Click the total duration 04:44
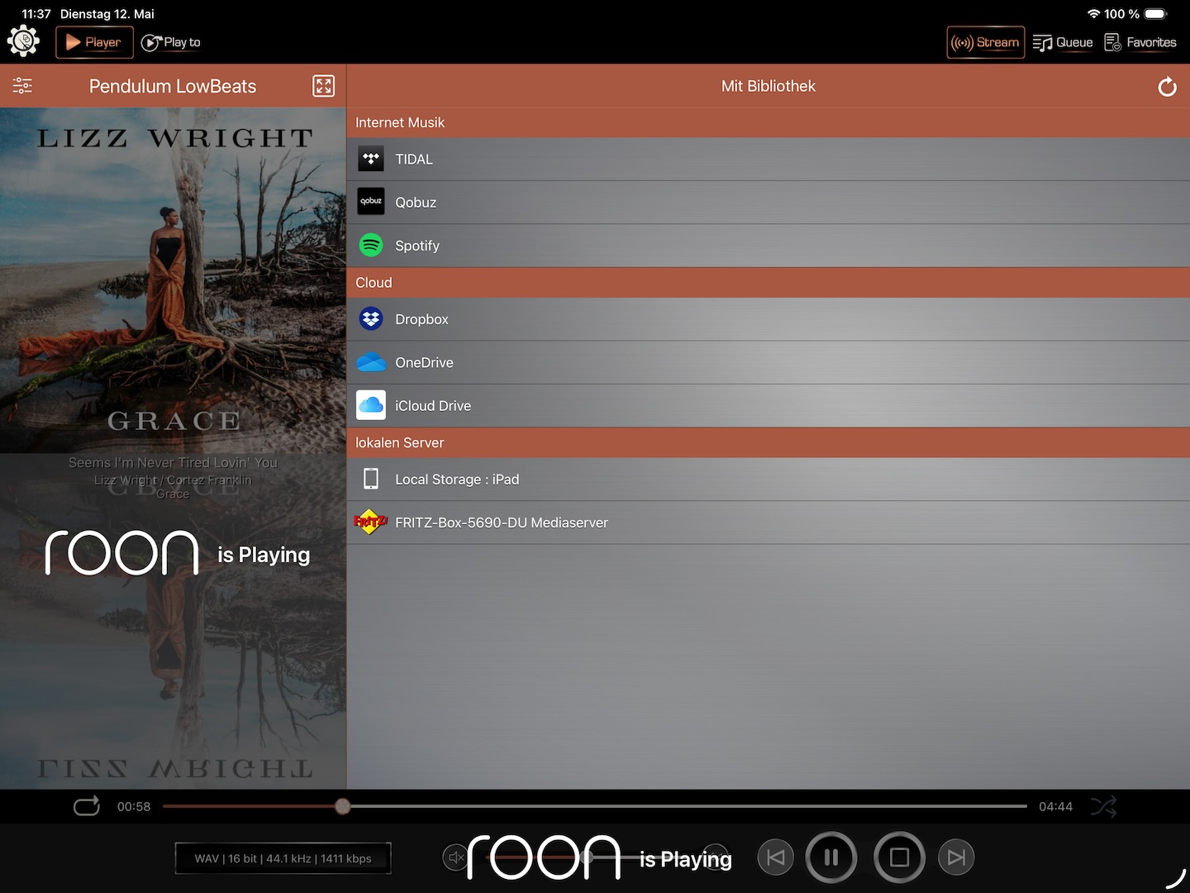The height and width of the screenshot is (893, 1190). (1055, 806)
